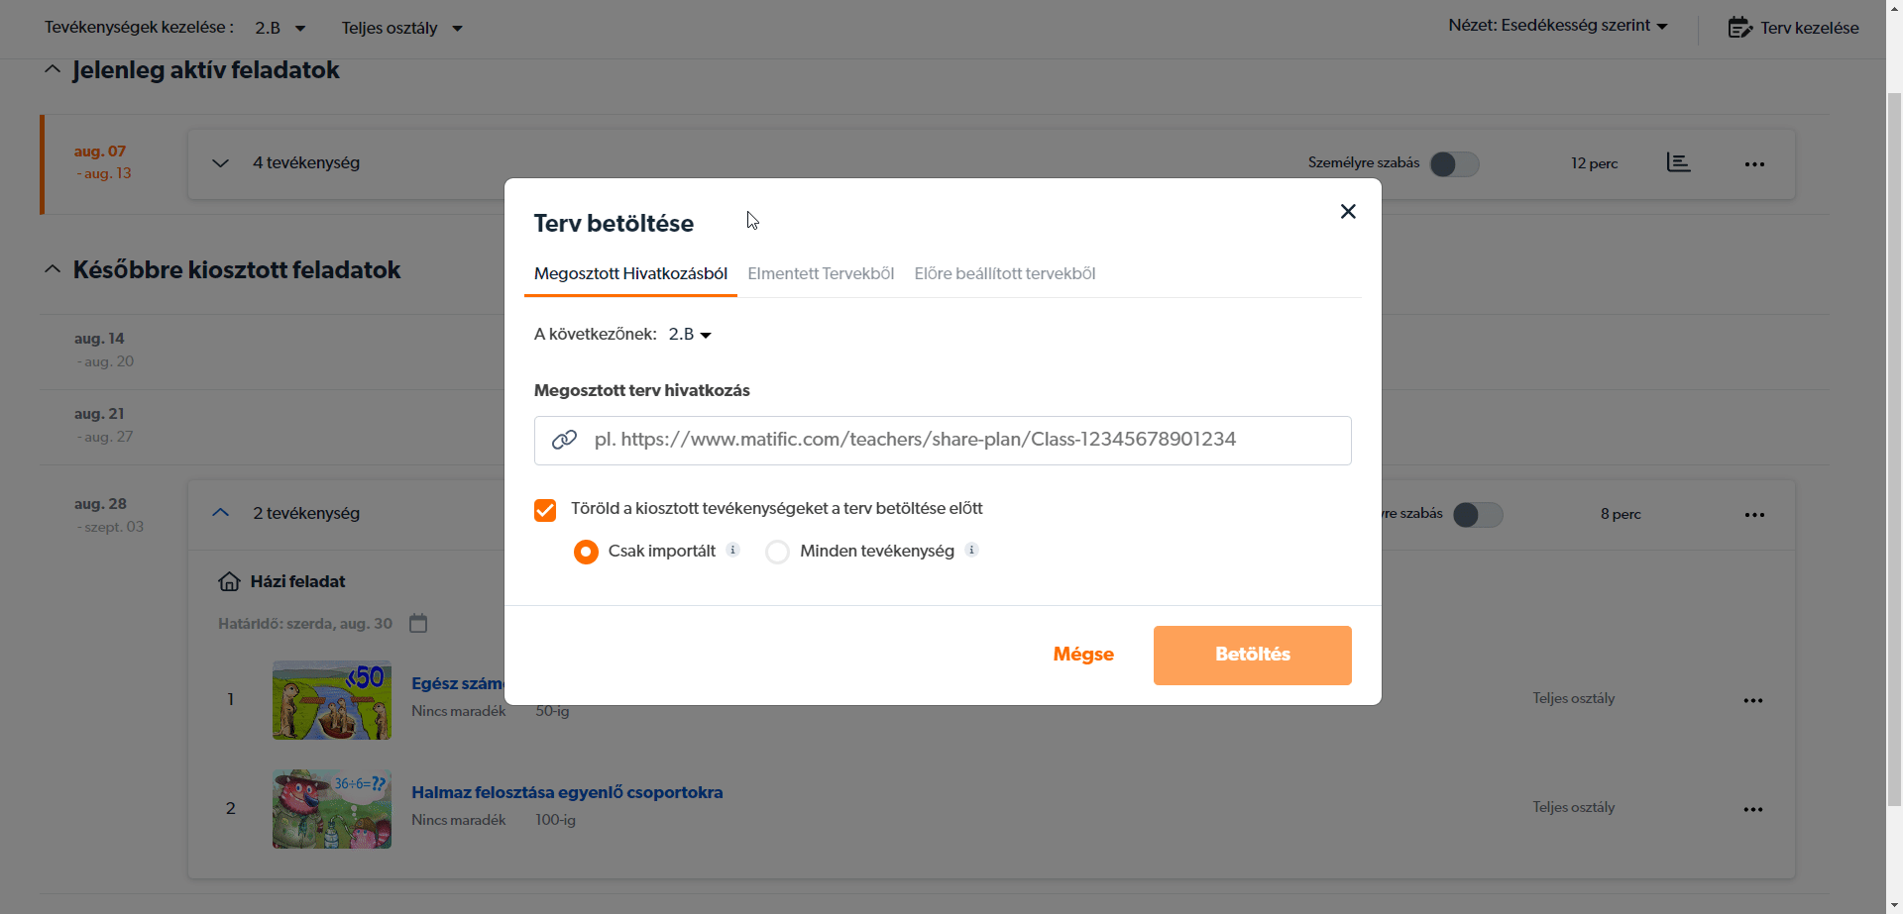Select the Csak importált radio button

pyautogui.click(x=586, y=552)
